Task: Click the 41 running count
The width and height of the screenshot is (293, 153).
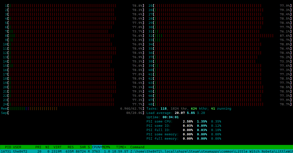Action: [x=221, y=109]
